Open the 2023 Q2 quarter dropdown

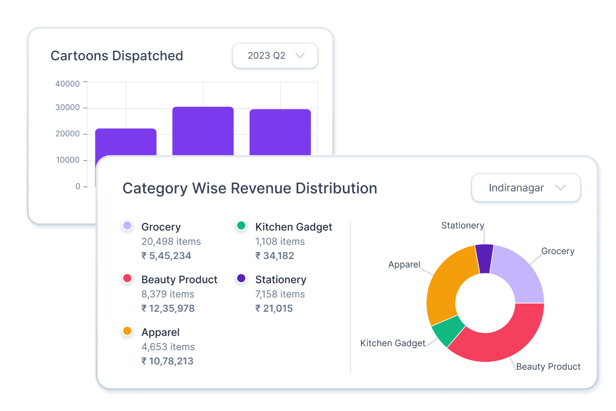(275, 55)
